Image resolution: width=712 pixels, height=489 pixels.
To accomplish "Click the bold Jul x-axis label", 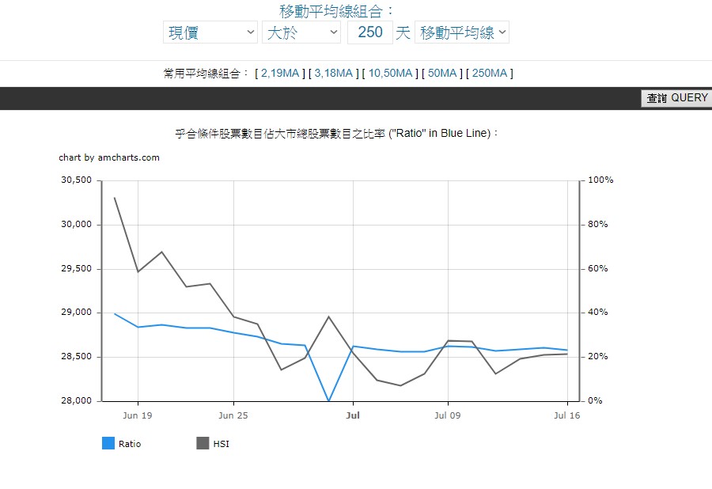I will point(353,415).
